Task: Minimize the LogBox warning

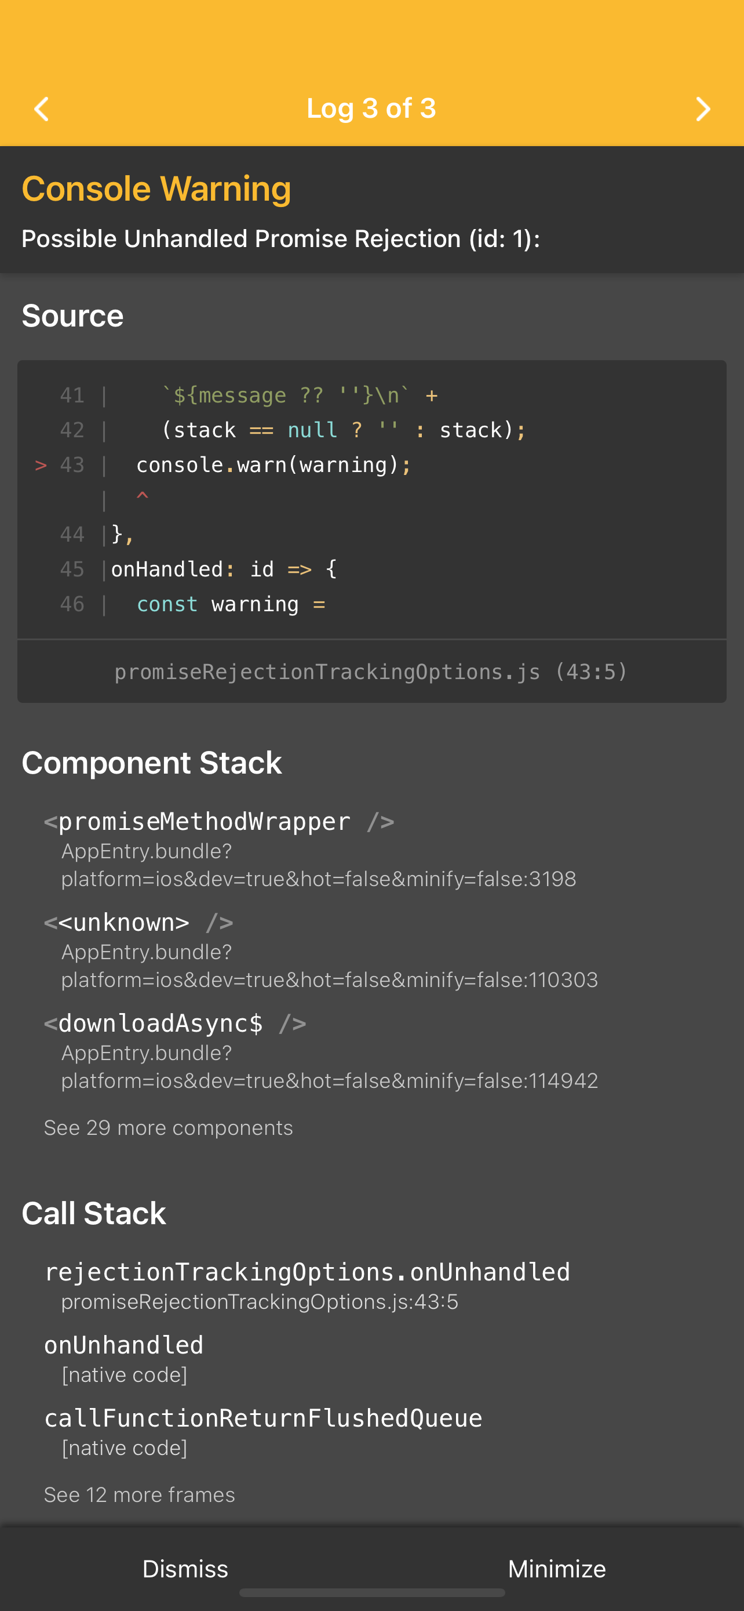Action: pos(557,1569)
